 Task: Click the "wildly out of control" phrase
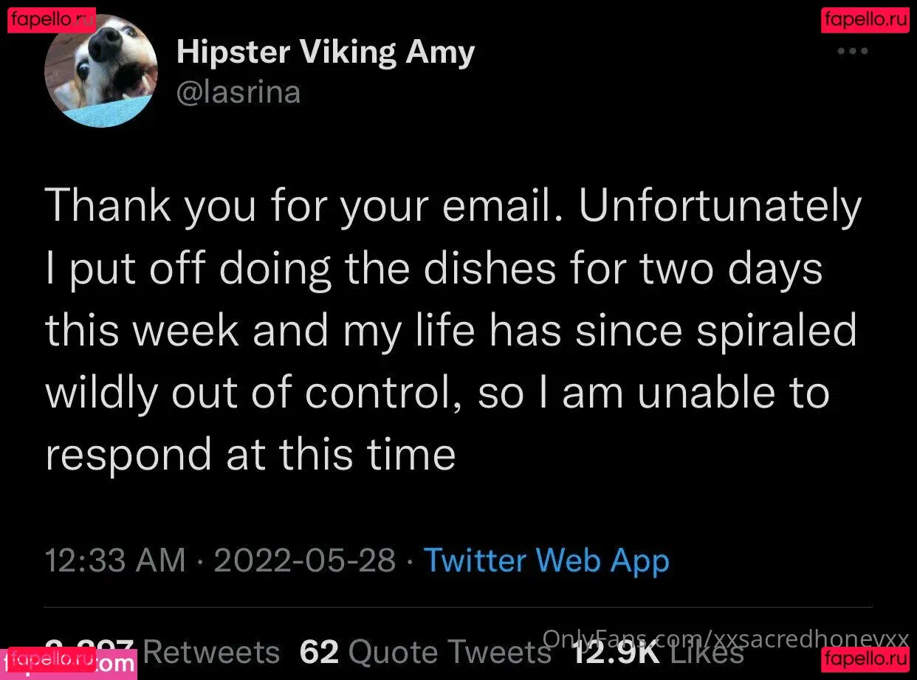click(x=253, y=392)
